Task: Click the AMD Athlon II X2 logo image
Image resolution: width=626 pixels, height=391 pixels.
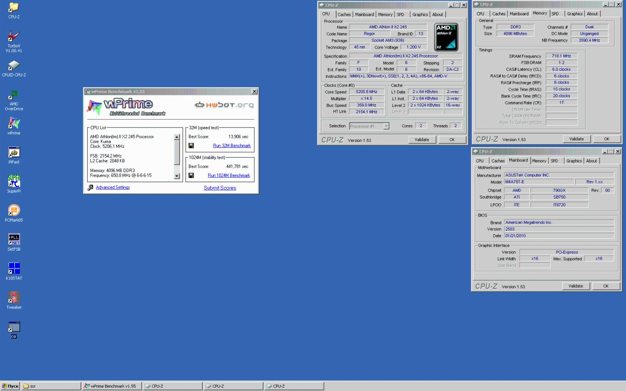Action: pyautogui.click(x=446, y=37)
